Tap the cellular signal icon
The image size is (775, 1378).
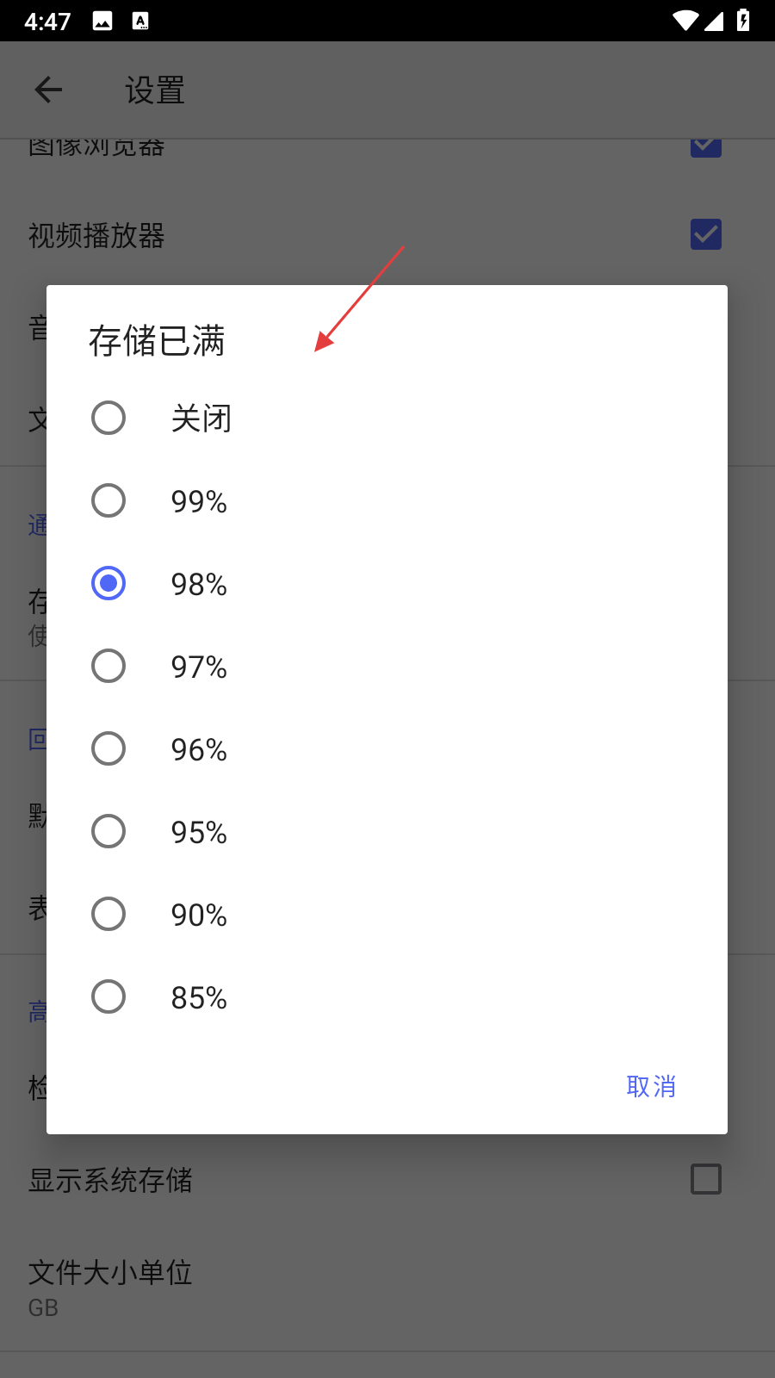point(714,21)
